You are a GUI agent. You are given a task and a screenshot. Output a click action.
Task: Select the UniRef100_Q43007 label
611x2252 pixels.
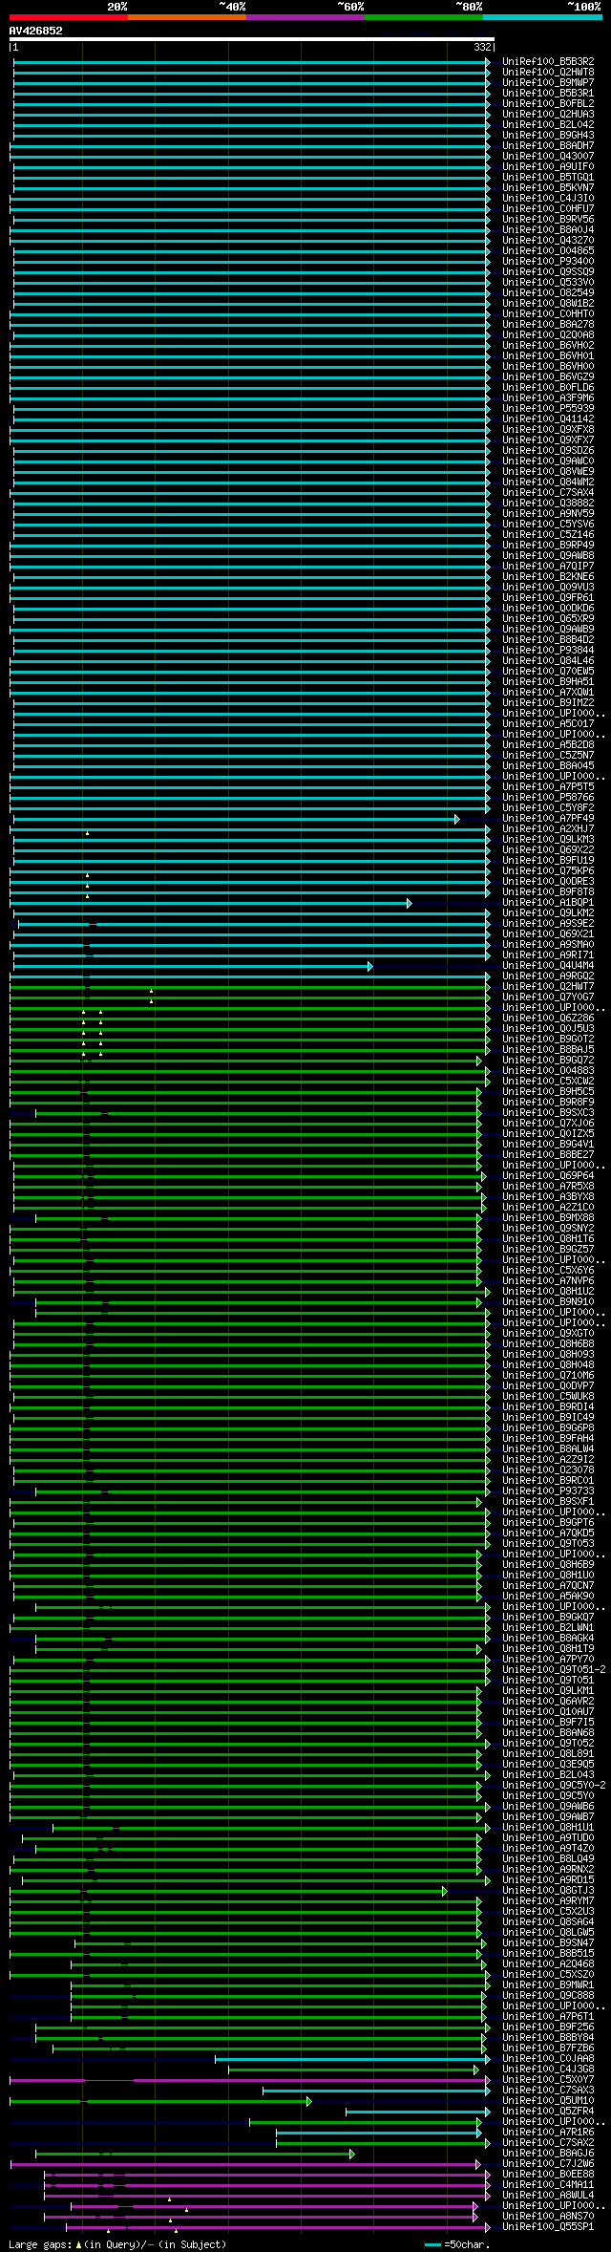[548, 157]
